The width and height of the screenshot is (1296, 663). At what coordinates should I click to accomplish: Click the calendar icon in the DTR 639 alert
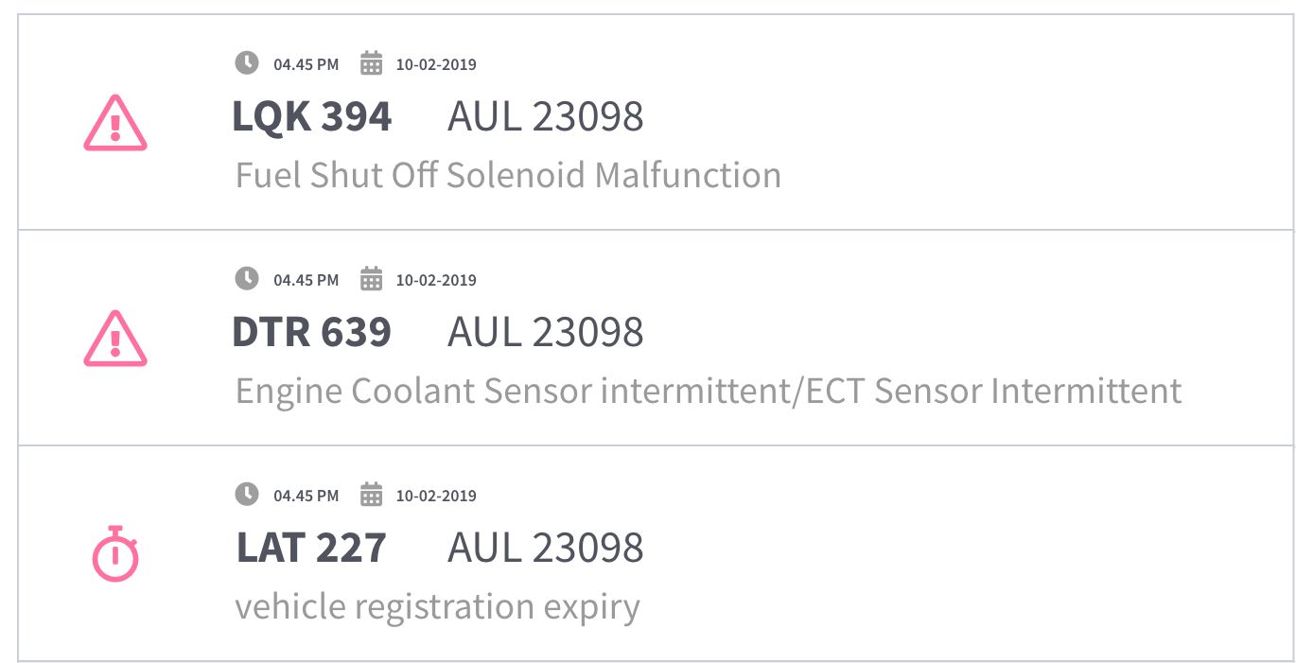point(372,280)
